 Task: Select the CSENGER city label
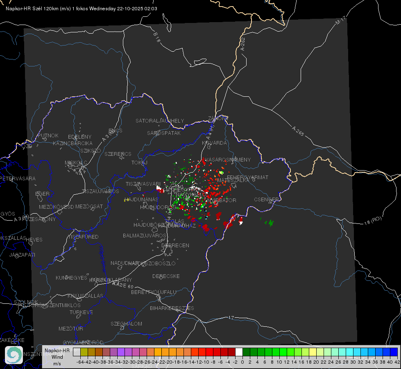266,200
